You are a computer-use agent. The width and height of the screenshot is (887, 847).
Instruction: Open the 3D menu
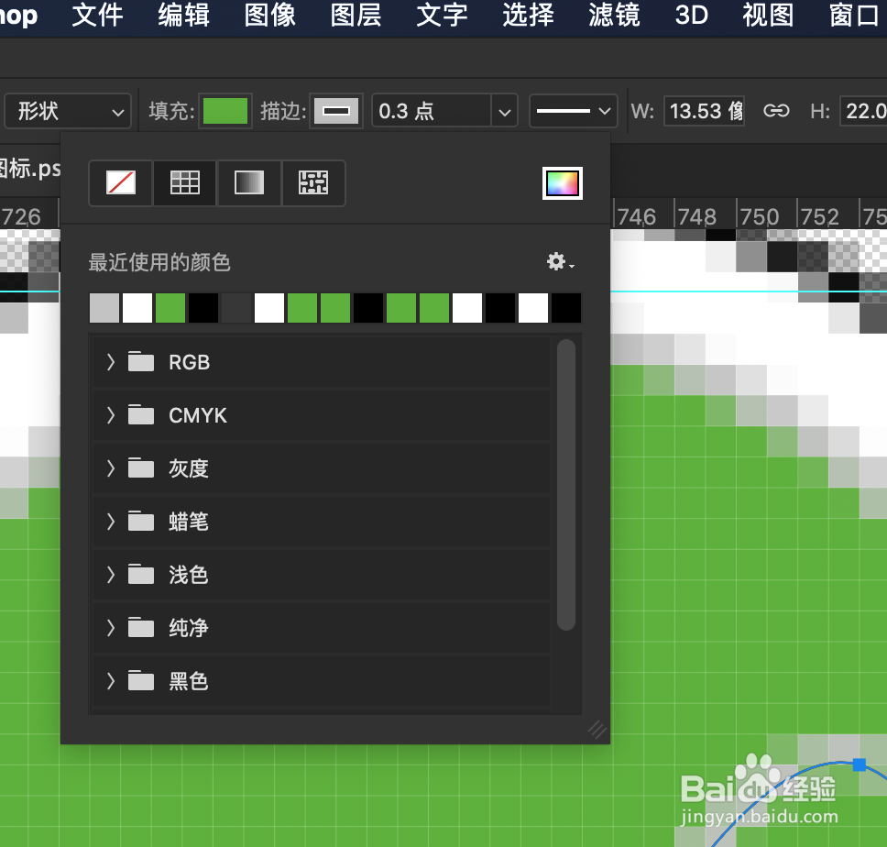click(692, 16)
